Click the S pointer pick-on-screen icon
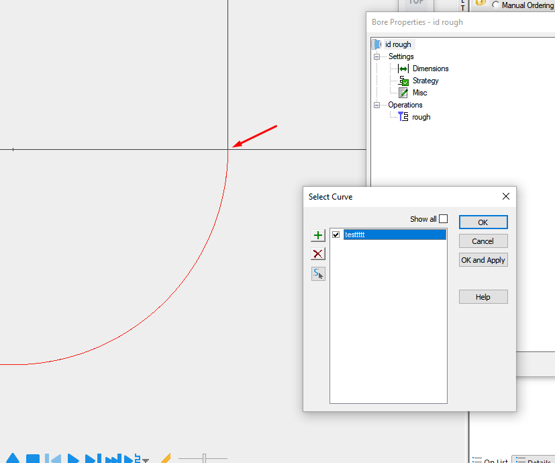Image resolution: width=555 pixels, height=463 pixels. pos(317,273)
